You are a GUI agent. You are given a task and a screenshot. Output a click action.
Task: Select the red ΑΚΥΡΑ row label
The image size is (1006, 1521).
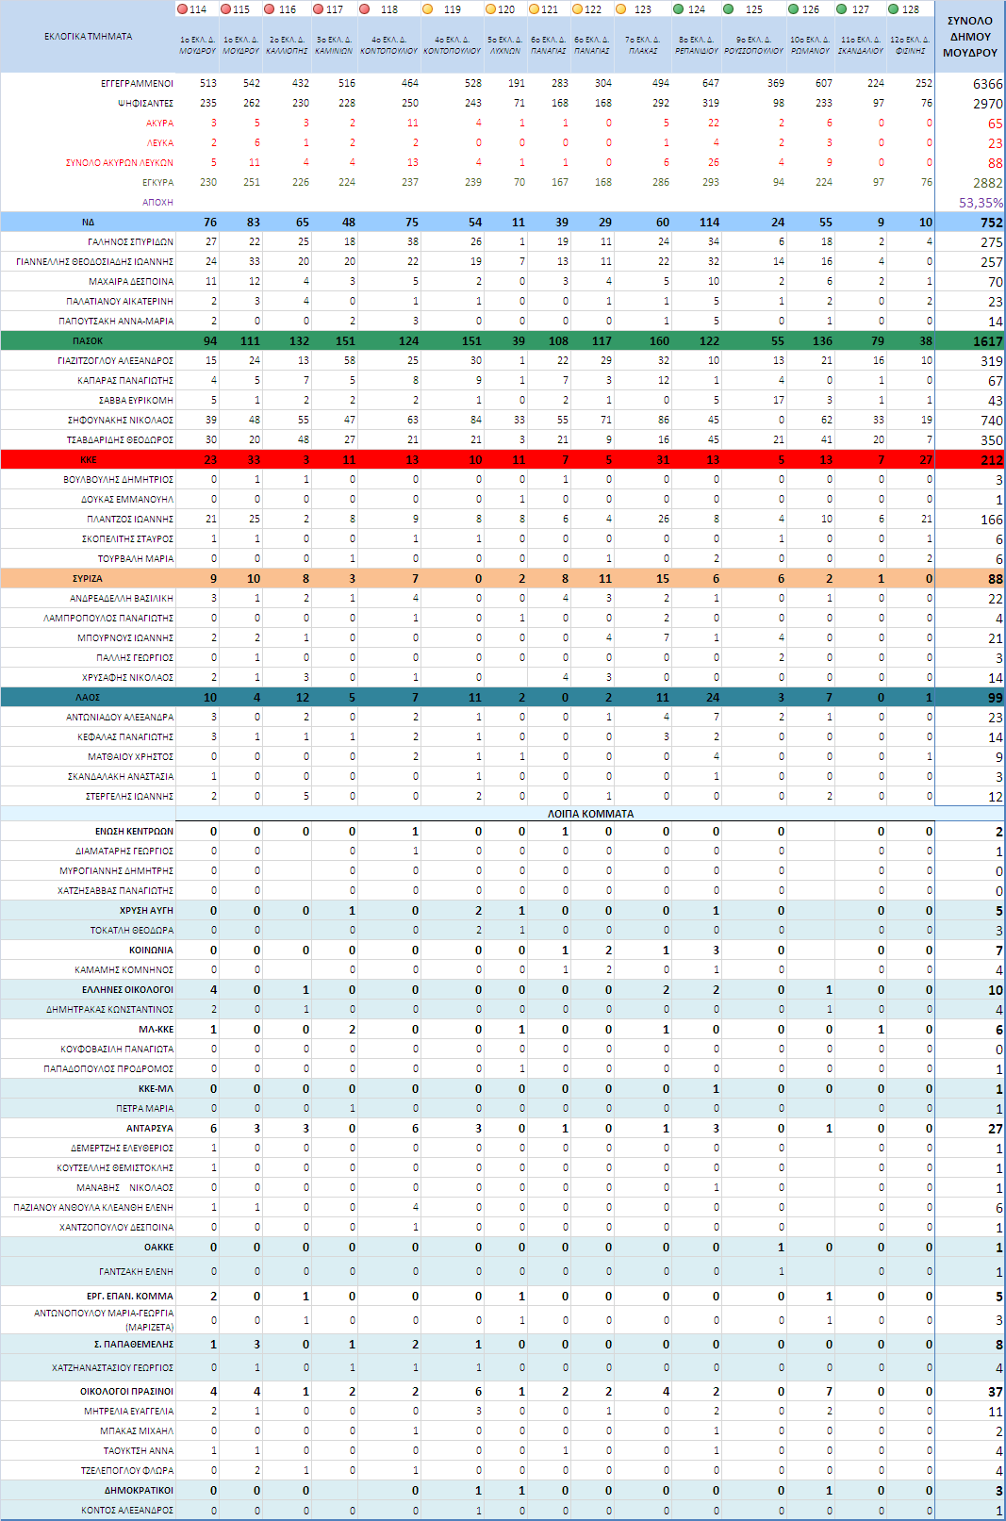(159, 123)
